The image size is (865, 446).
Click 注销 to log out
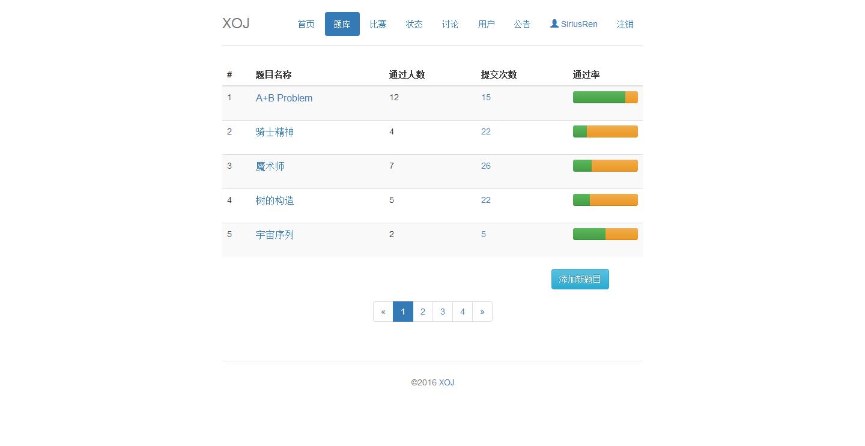click(625, 24)
